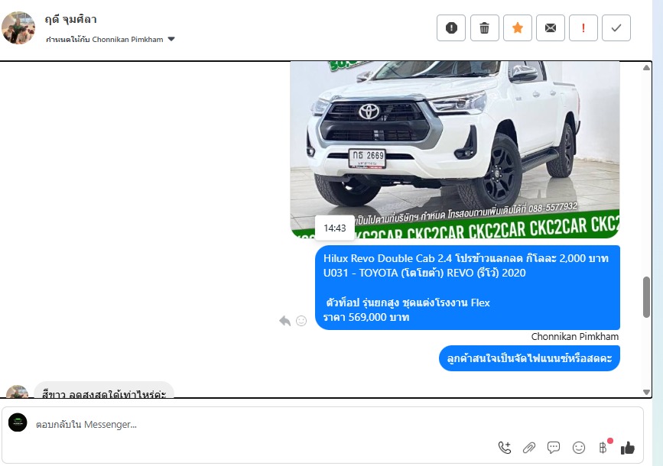Open the emoji picker in the reply box
Screen dimensions: 663x466
(x=579, y=448)
